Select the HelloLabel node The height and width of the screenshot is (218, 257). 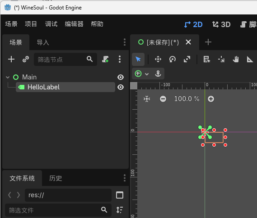tap(65, 87)
